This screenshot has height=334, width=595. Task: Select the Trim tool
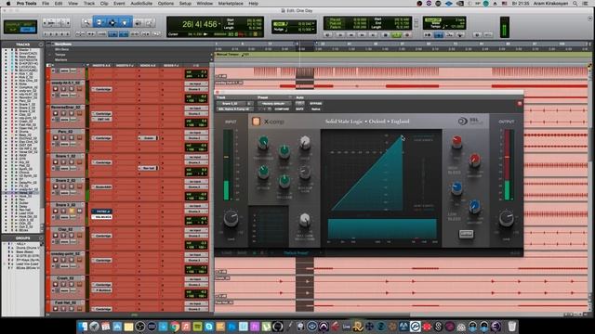coord(99,22)
